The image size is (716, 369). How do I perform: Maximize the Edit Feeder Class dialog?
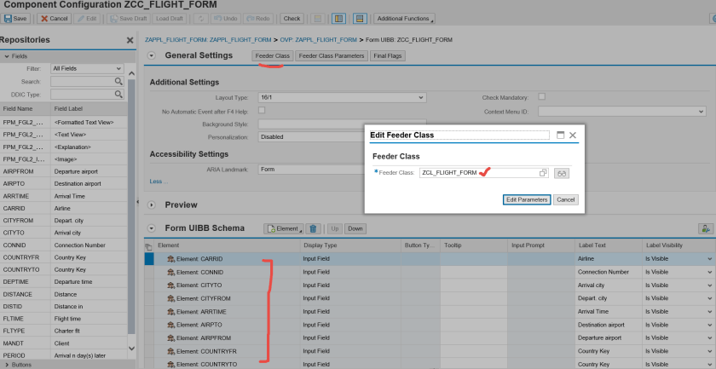click(x=560, y=135)
